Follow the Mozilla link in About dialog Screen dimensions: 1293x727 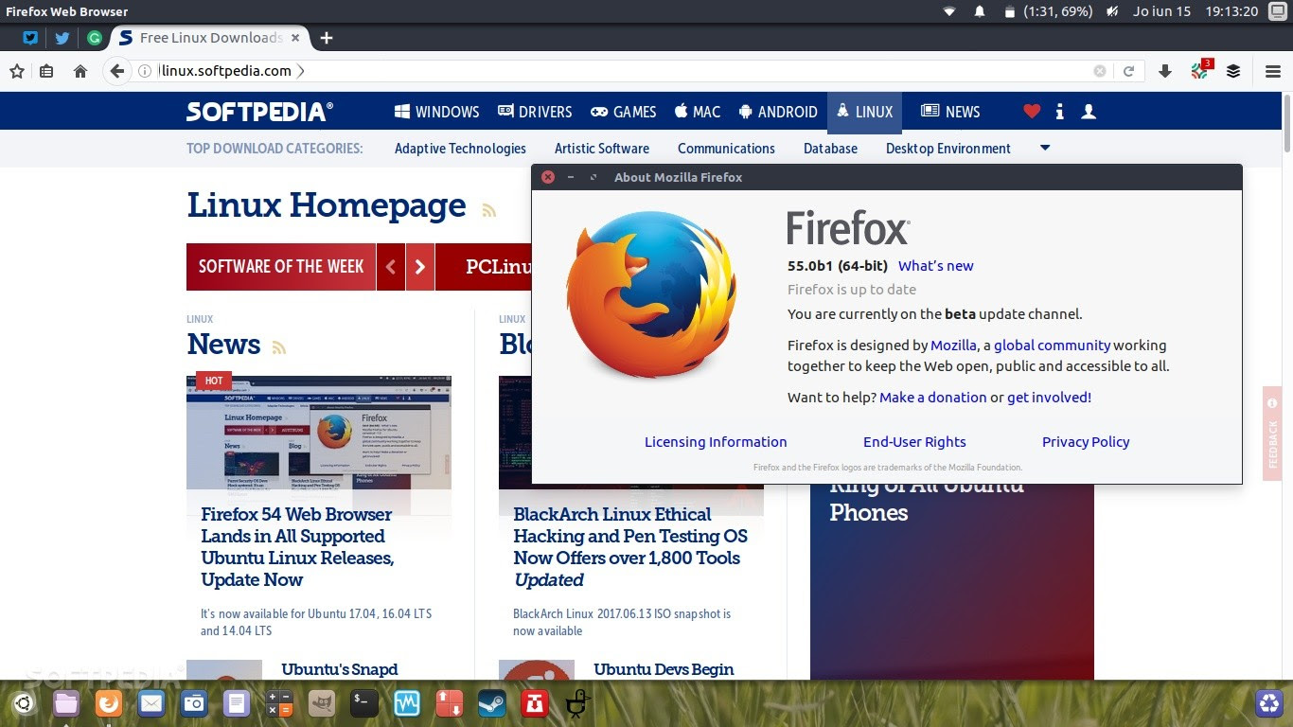pyautogui.click(x=953, y=346)
